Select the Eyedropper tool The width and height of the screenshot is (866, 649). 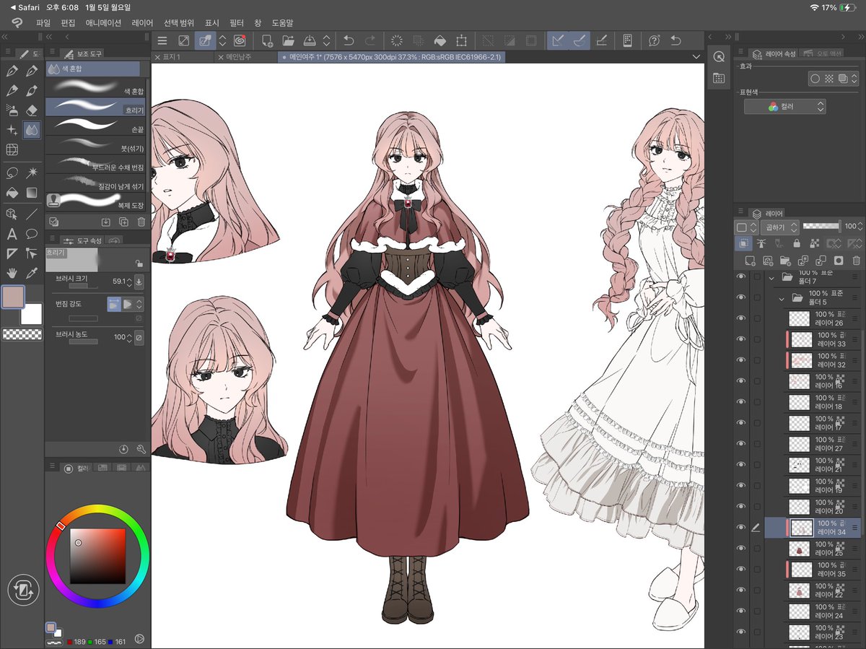[32, 274]
